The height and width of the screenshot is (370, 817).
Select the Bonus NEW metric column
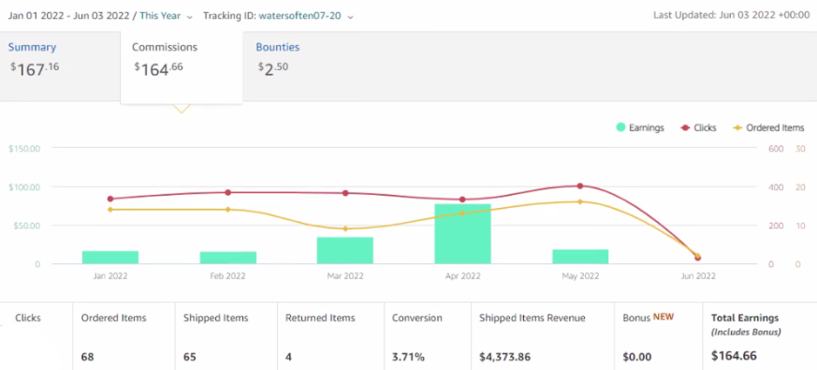658,336
